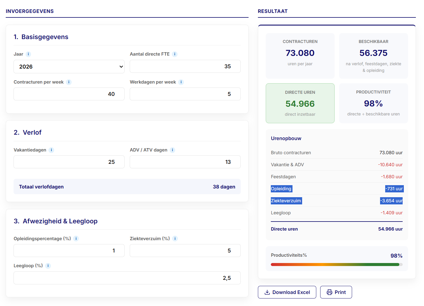Click the Vakantiedagen input with 25
The height and width of the screenshot is (306, 424).
[x=69, y=162]
